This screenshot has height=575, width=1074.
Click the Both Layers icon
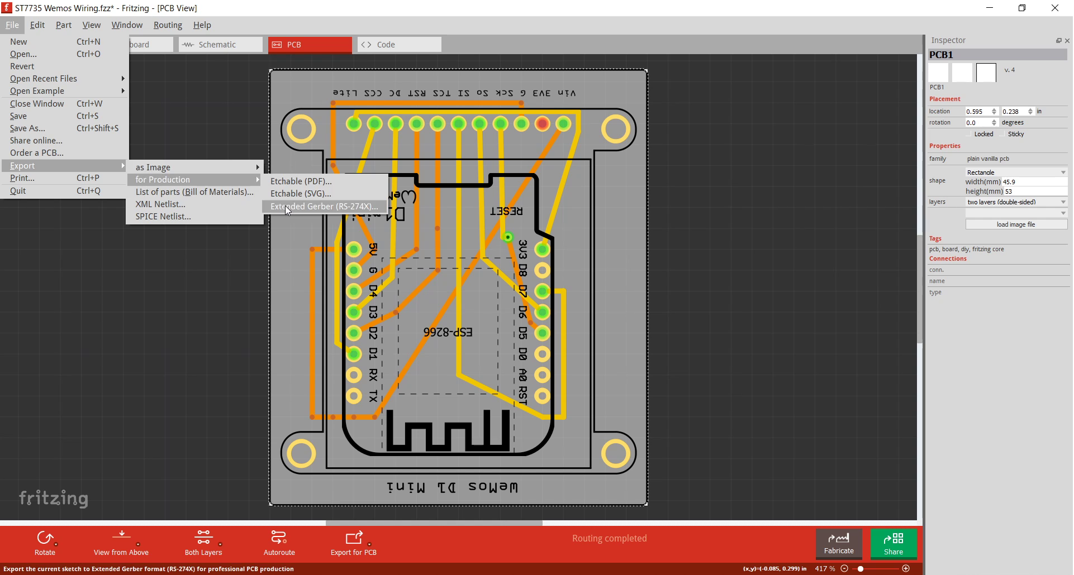[x=203, y=538]
